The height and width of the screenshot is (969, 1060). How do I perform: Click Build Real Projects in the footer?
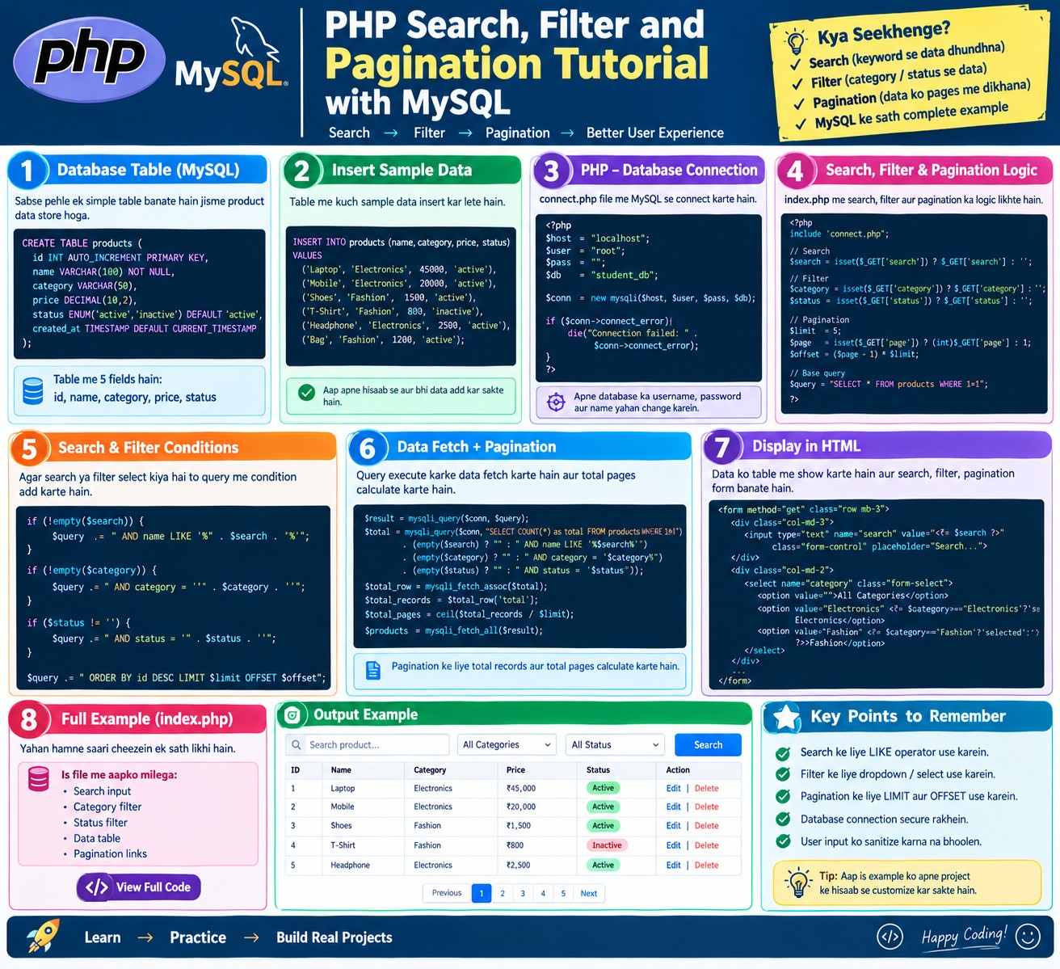334,937
